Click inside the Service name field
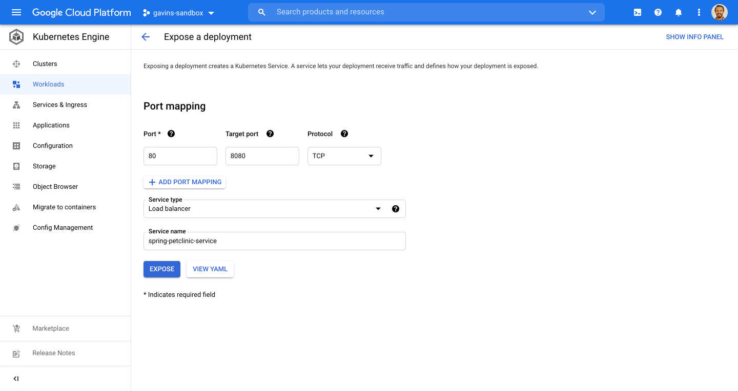Viewport: 738px width, 391px height. [x=274, y=241]
